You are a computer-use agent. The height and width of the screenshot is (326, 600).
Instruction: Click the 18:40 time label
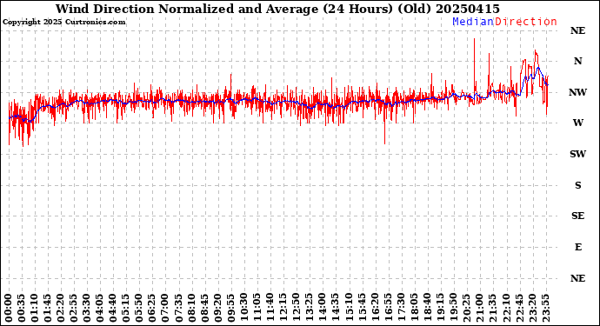point(428,308)
